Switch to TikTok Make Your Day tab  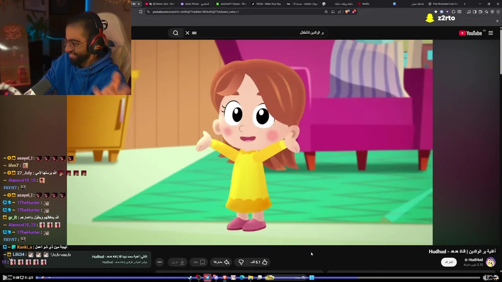click(267, 4)
